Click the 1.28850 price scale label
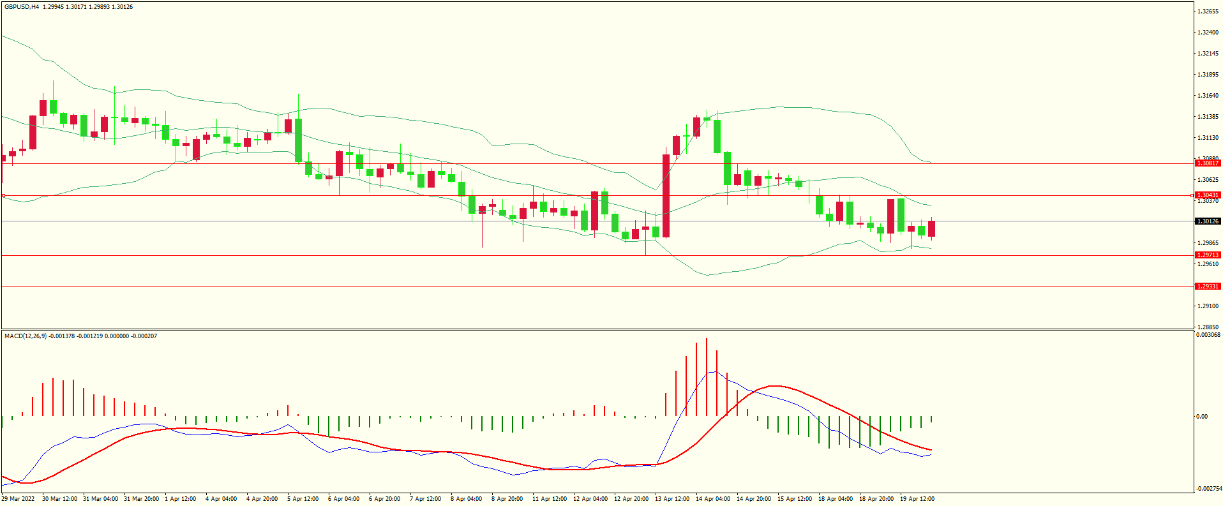 (x=1208, y=327)
